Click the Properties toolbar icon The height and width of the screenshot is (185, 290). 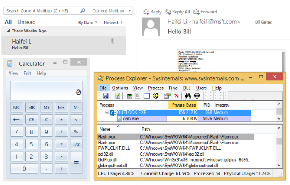pos(167,96)
